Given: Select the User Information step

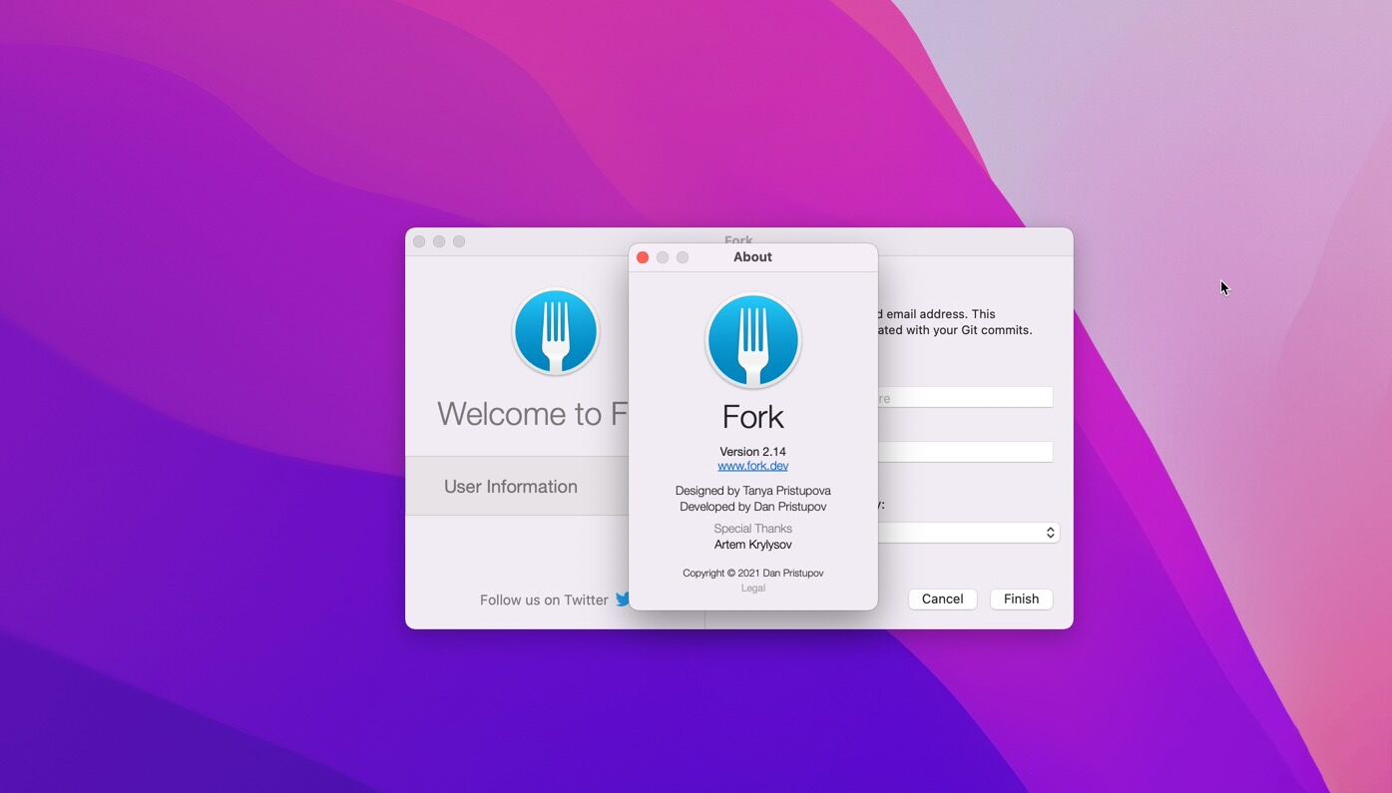Looking at the screenshot, I should 517,486.
